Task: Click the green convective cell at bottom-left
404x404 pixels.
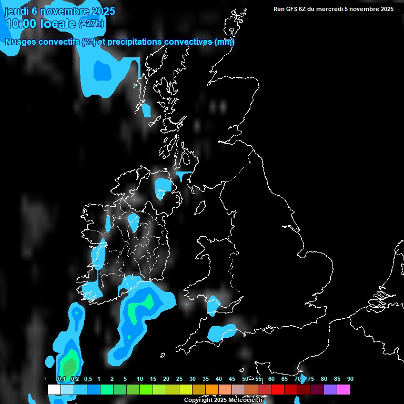Action: (x=68, y=364)
